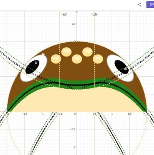Viewport: 154px width, 155px height.
Task: Select the far-right cream spot near the dashed line
Action: click(98, 59)
